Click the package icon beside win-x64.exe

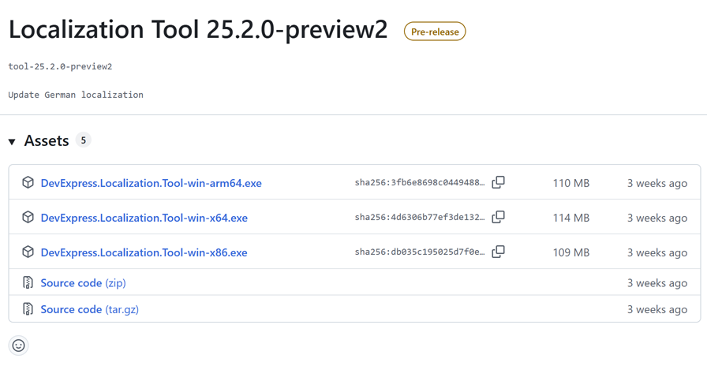28,217
